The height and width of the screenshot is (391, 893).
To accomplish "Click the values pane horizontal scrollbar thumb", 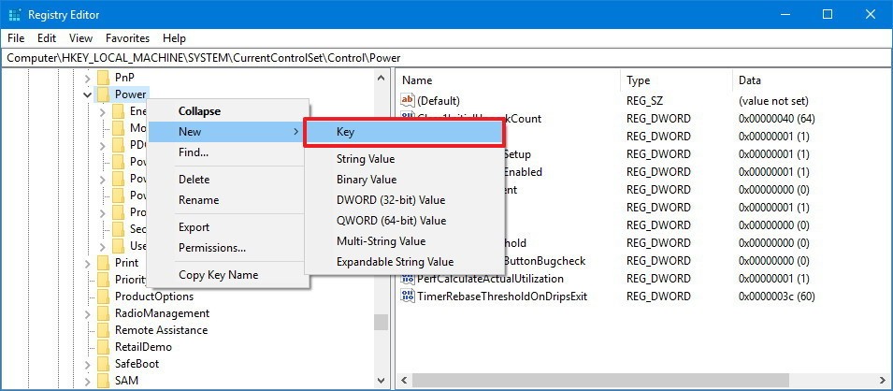I will pyautogui.click(x=600, y=380).
